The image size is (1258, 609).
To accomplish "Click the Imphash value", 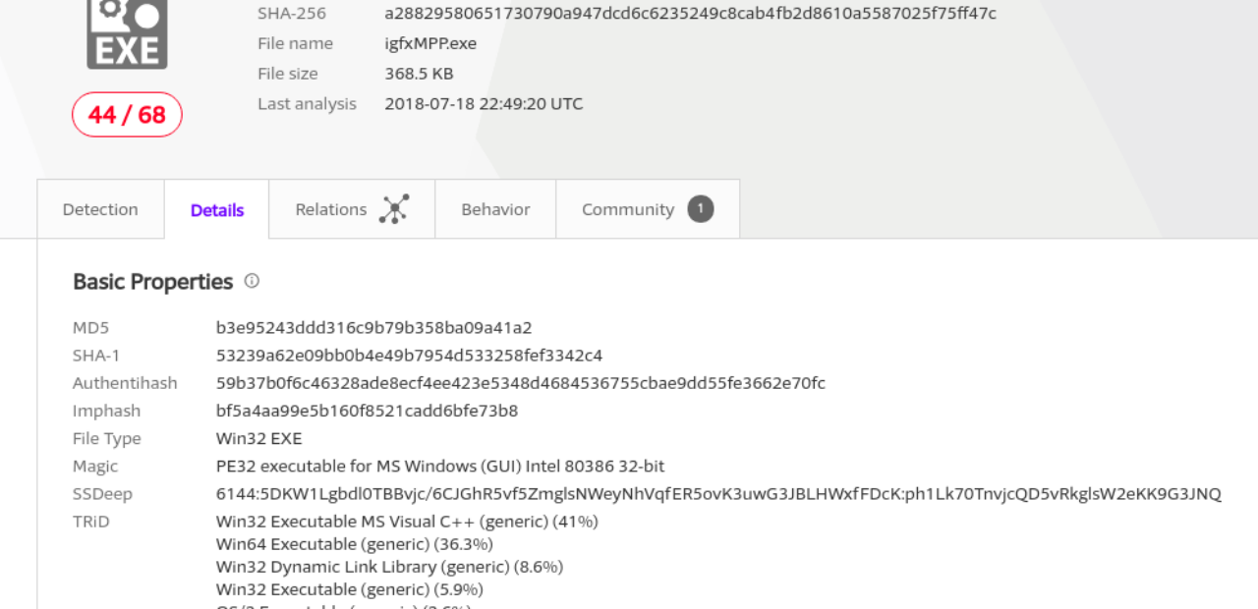I will pyautogui.click(x=367, y=411).
